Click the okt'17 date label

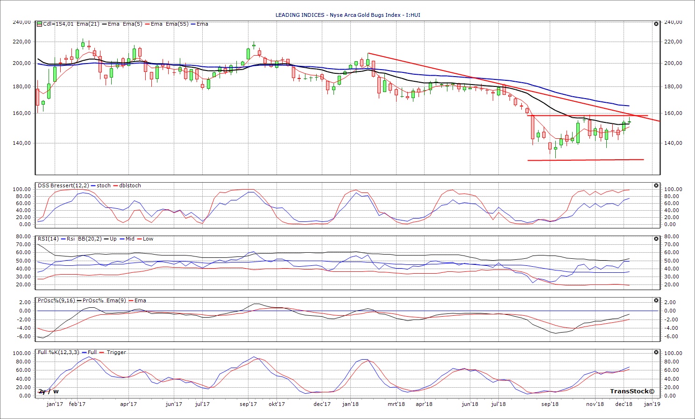click(x=277, y=404)
